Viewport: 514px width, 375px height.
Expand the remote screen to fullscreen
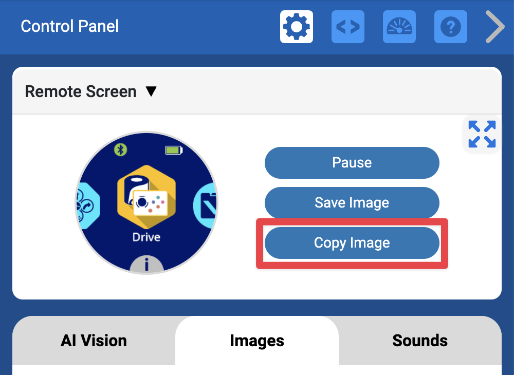pos(482,134)
